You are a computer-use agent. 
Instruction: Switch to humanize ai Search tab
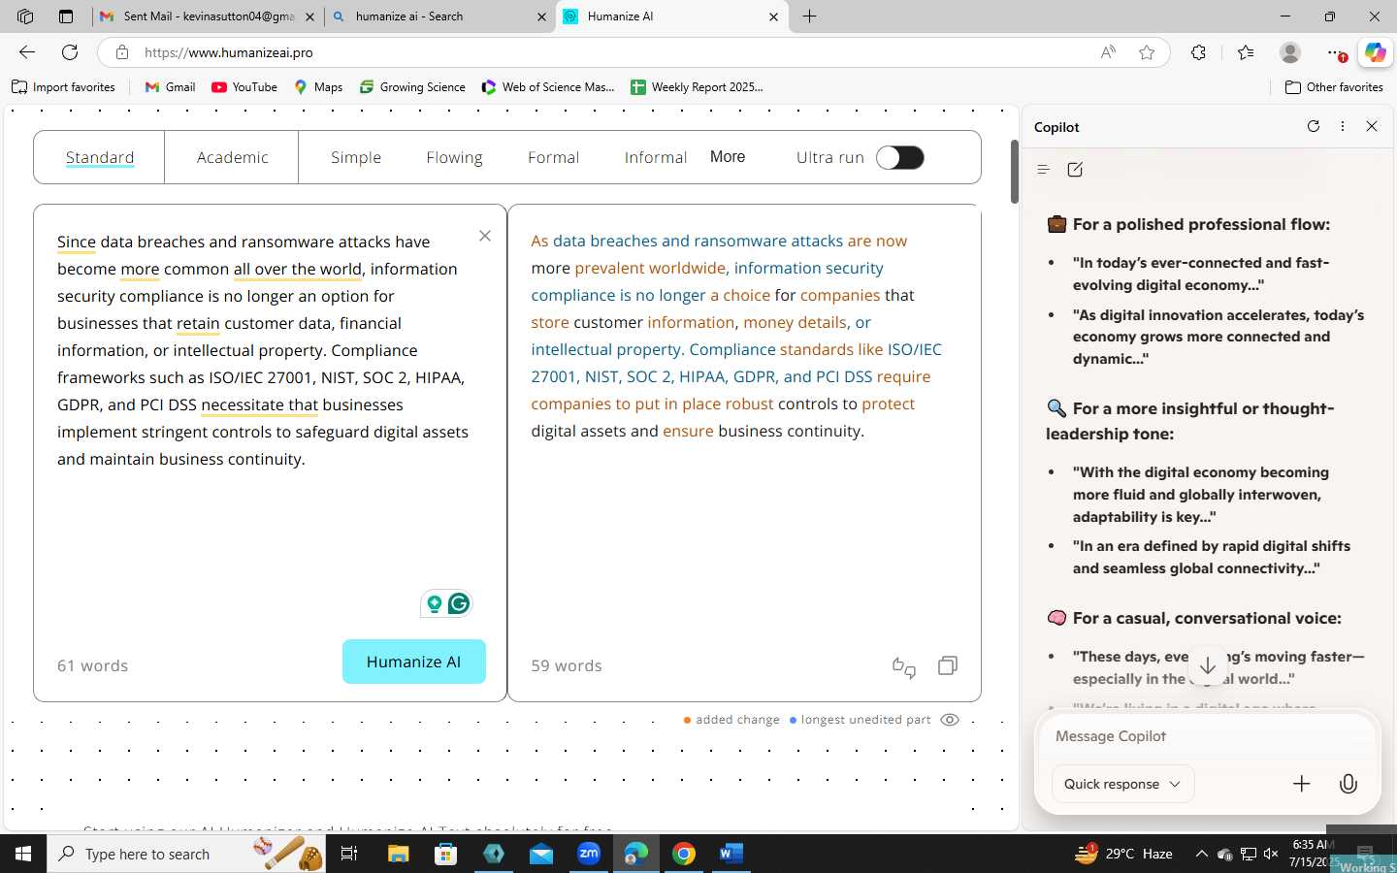(x=439, y=16)
